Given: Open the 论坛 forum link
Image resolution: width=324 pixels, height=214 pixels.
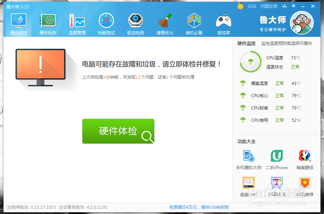Looking at the screenshot, I should click(x=252, y=6).
